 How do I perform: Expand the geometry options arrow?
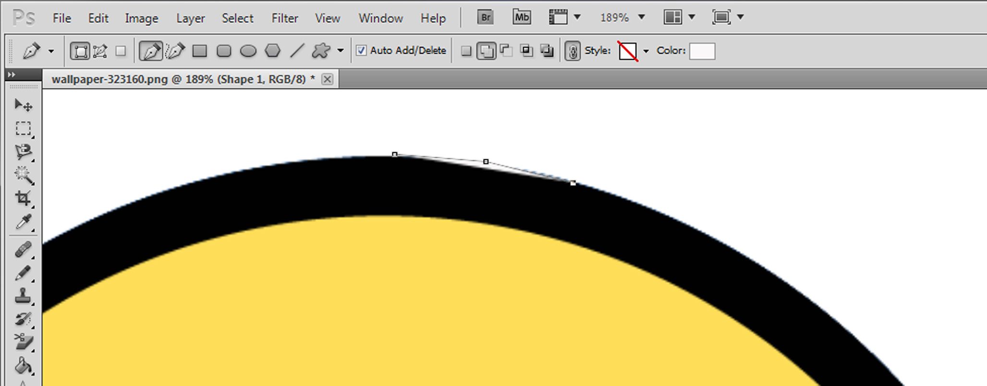coord(341,51)
